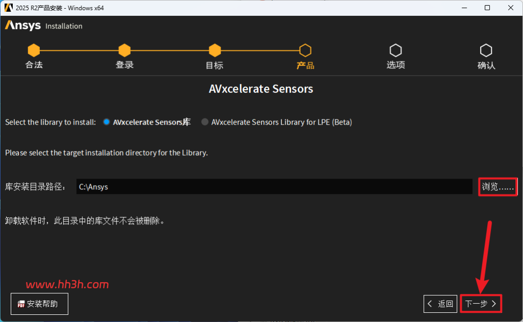Click the 选项 step hexagon icon
Viewport: 523px width, 322px height.
[x=396, y=51]
